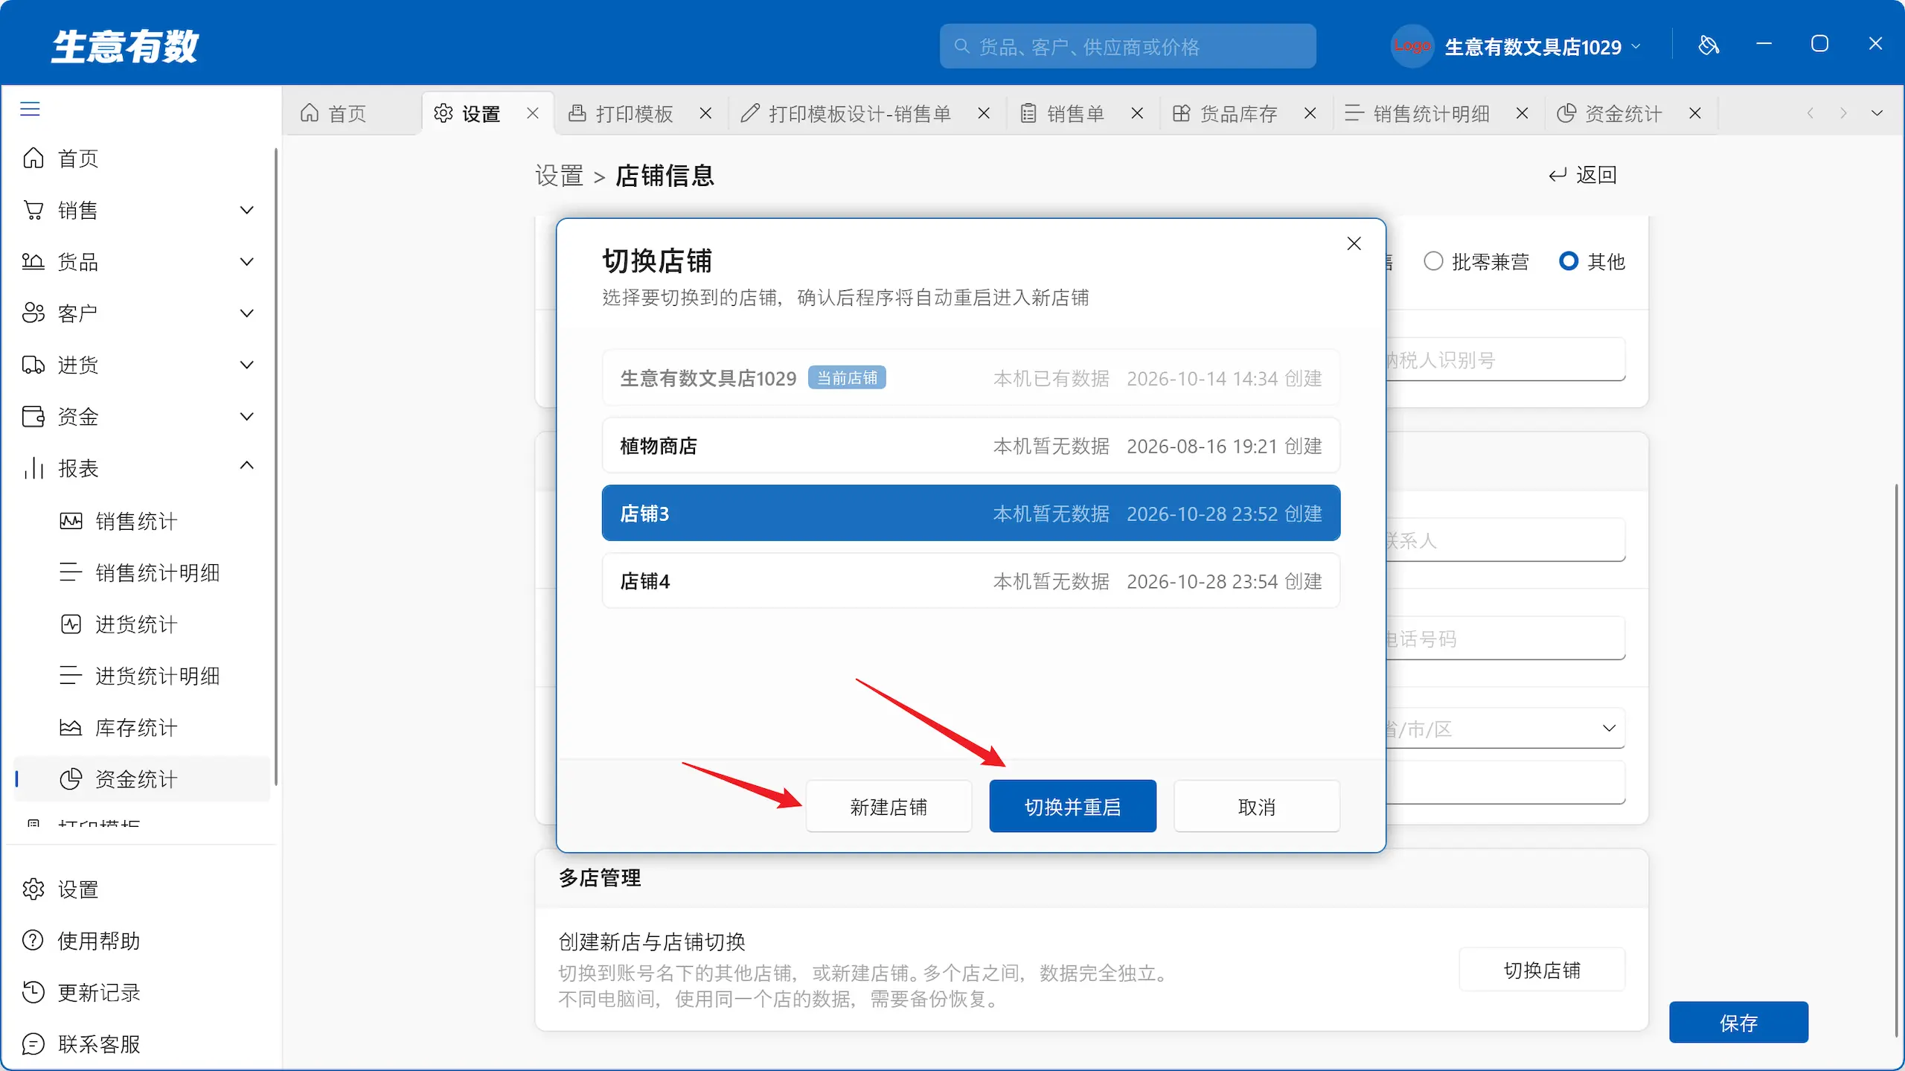Click the store Logo avatar
This screenshot has height=1071, width=1905.
[x=1412, y=46]
